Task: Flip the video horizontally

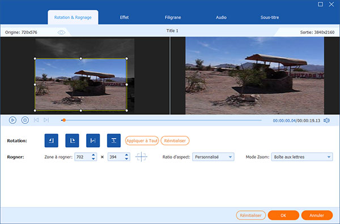Action: [93, 141]
